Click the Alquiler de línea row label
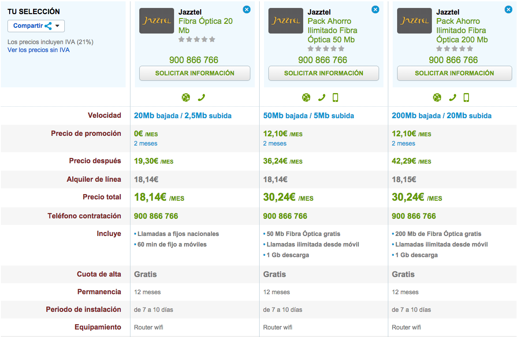 click(94, 180)
